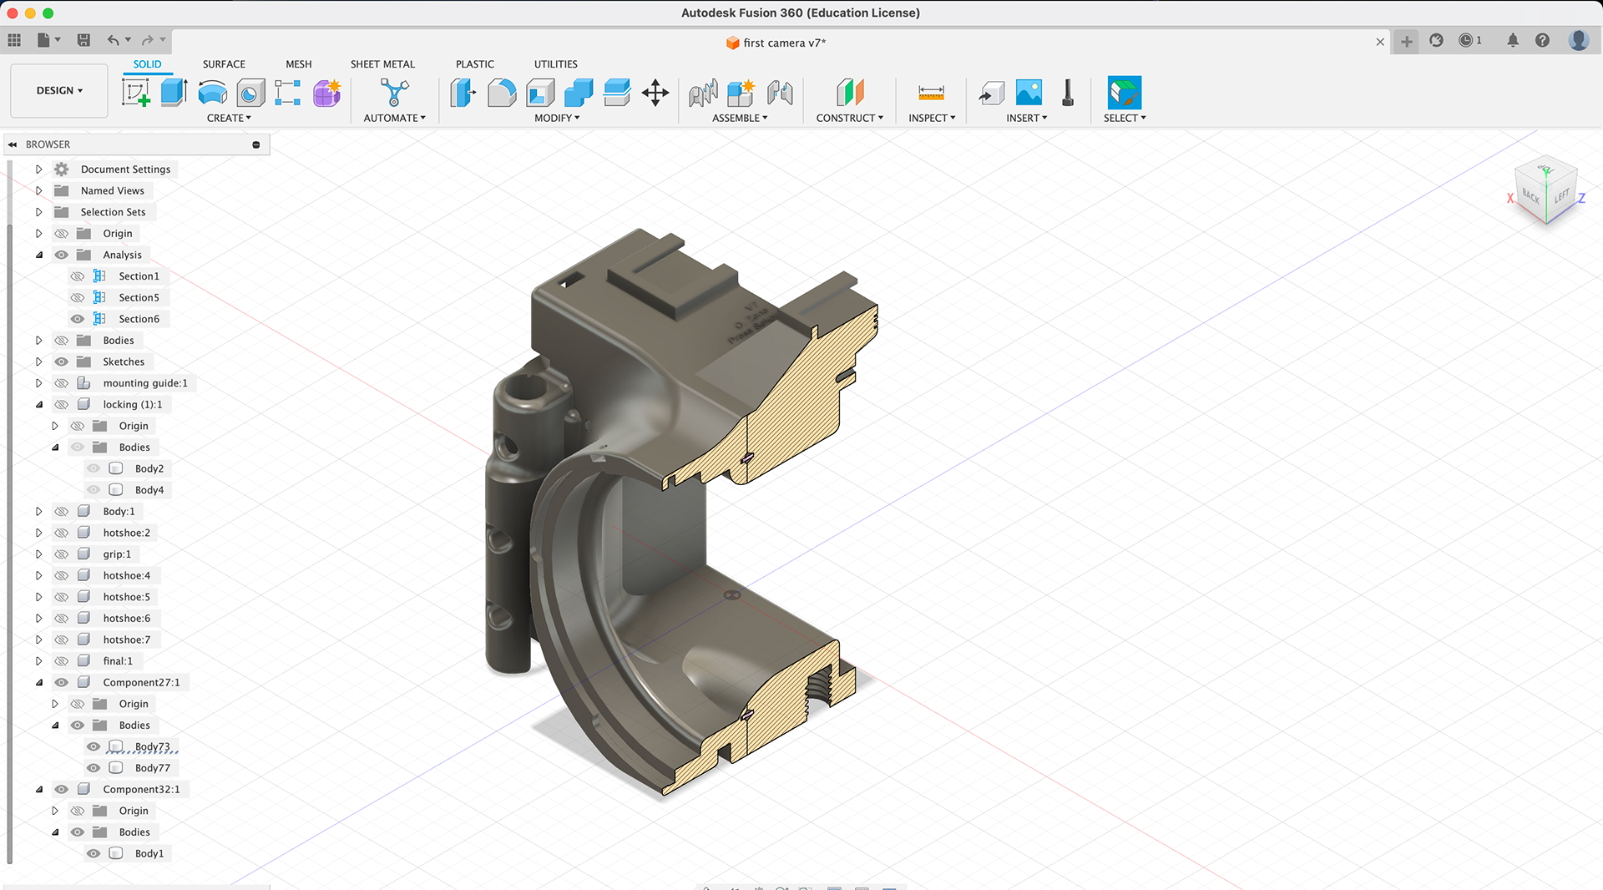The width and height of the screenshot is (1603, 890).
Task: Switch to the PLASTIC tab
Action: point(475,64)
